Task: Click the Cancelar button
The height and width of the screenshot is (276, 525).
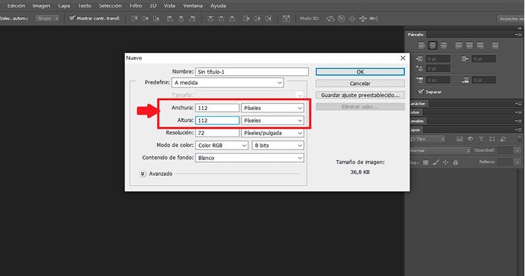Action: (359, 84)
